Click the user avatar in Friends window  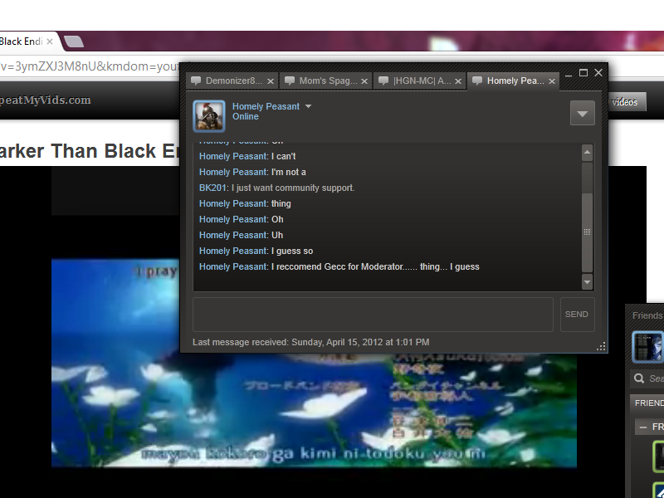[648, 347]
